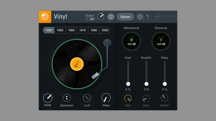This screenshot has height=121, width=216.
Task: Click the Warp Model knob
Action: click(x=164, y=98)
